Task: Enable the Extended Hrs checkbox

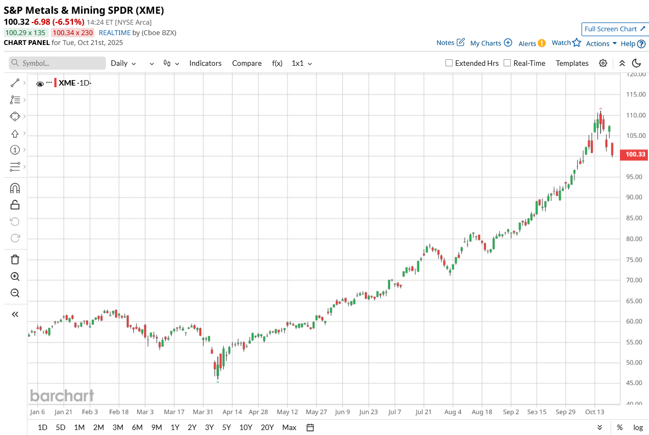Action: coord(449,63)
